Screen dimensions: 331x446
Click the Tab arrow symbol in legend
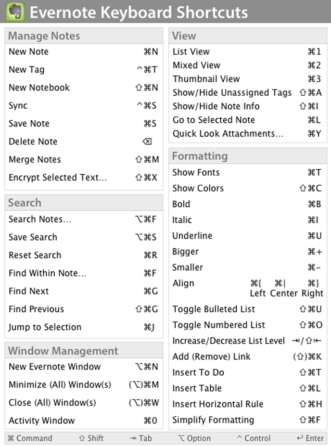click(x=132, y=438)
